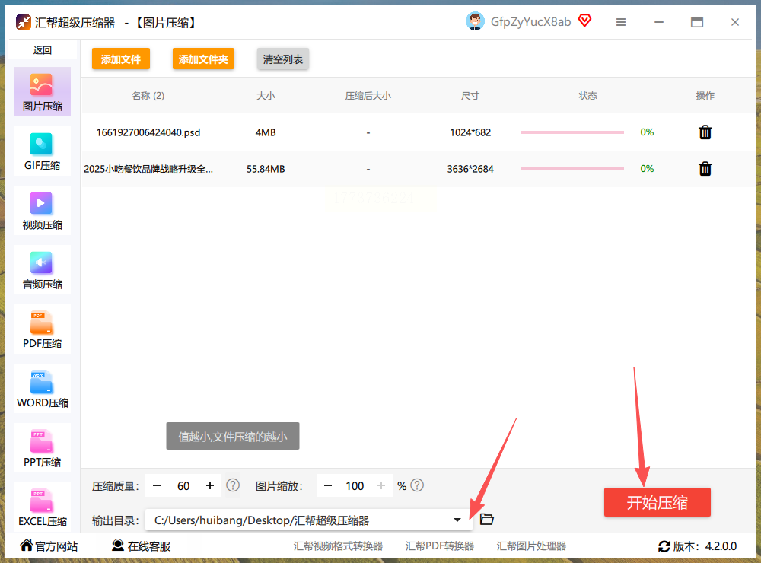Click the 添加文件 button

[121, 59]
